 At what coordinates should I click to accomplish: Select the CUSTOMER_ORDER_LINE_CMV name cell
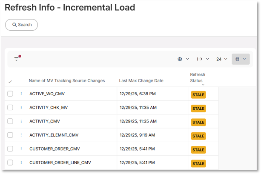[x=60, y=163]
